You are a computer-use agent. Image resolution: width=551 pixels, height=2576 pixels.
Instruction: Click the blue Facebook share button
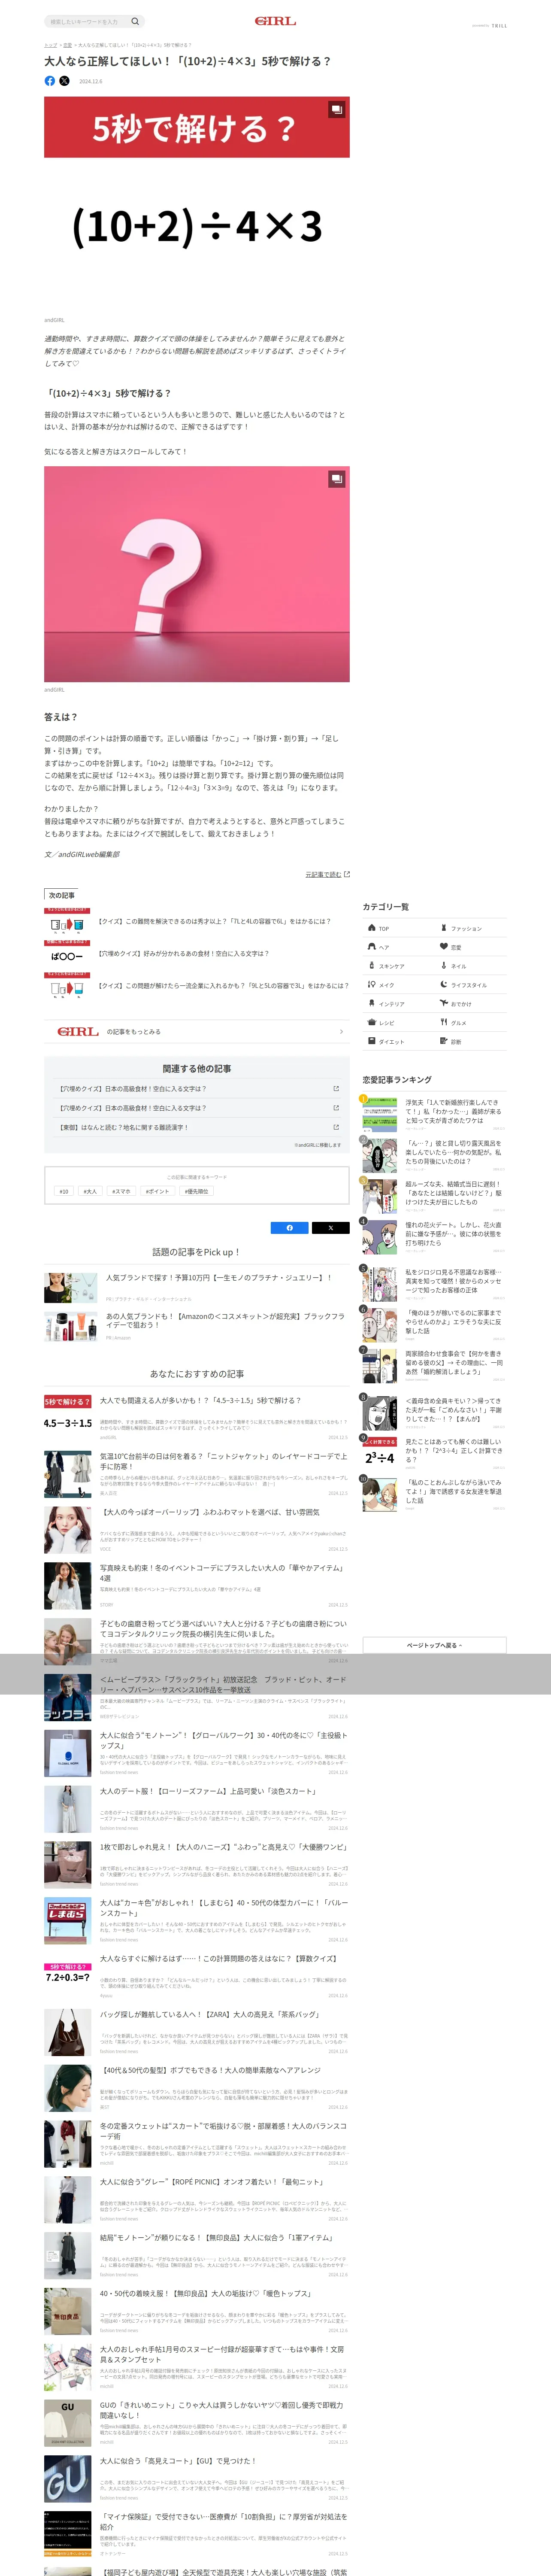(290, 1228)
